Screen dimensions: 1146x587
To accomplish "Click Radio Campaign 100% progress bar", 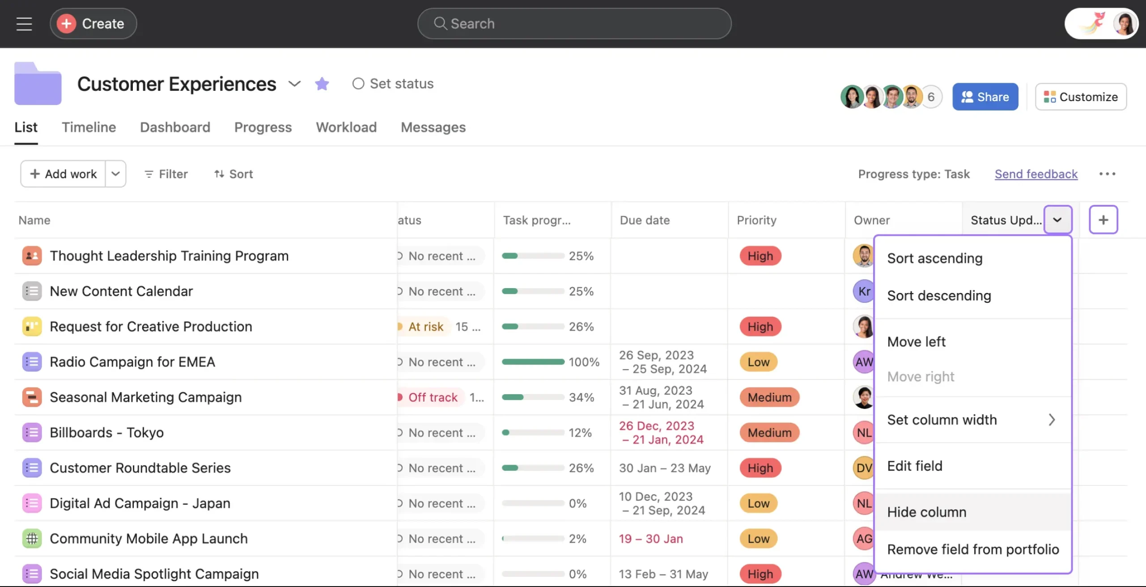I will [533, 362].
